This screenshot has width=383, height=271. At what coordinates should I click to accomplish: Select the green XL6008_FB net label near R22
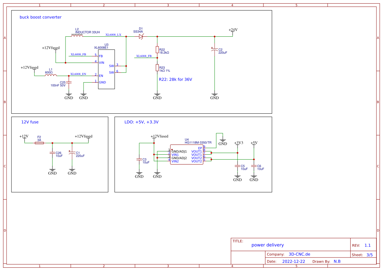(x=144, y=56)
